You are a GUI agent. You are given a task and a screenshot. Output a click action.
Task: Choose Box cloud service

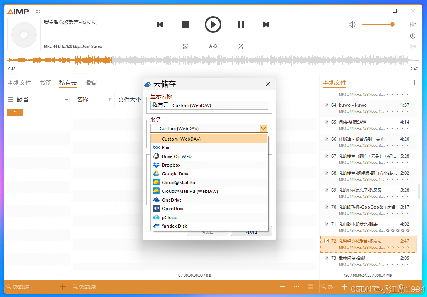pos(209,148)
